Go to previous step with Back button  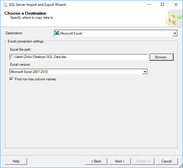point(96,161)
